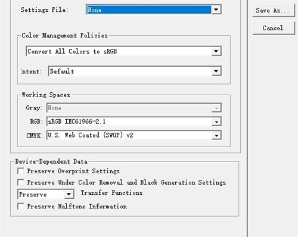The image size is (298, 237).
Task: Check Preserve Halftone Information box
Action: 21,206
